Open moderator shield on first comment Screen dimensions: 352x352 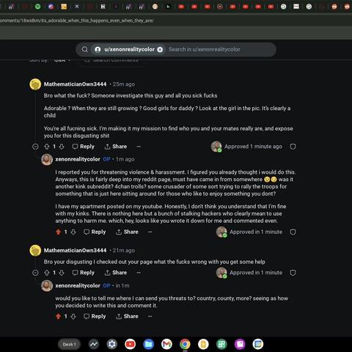[293, 147]
